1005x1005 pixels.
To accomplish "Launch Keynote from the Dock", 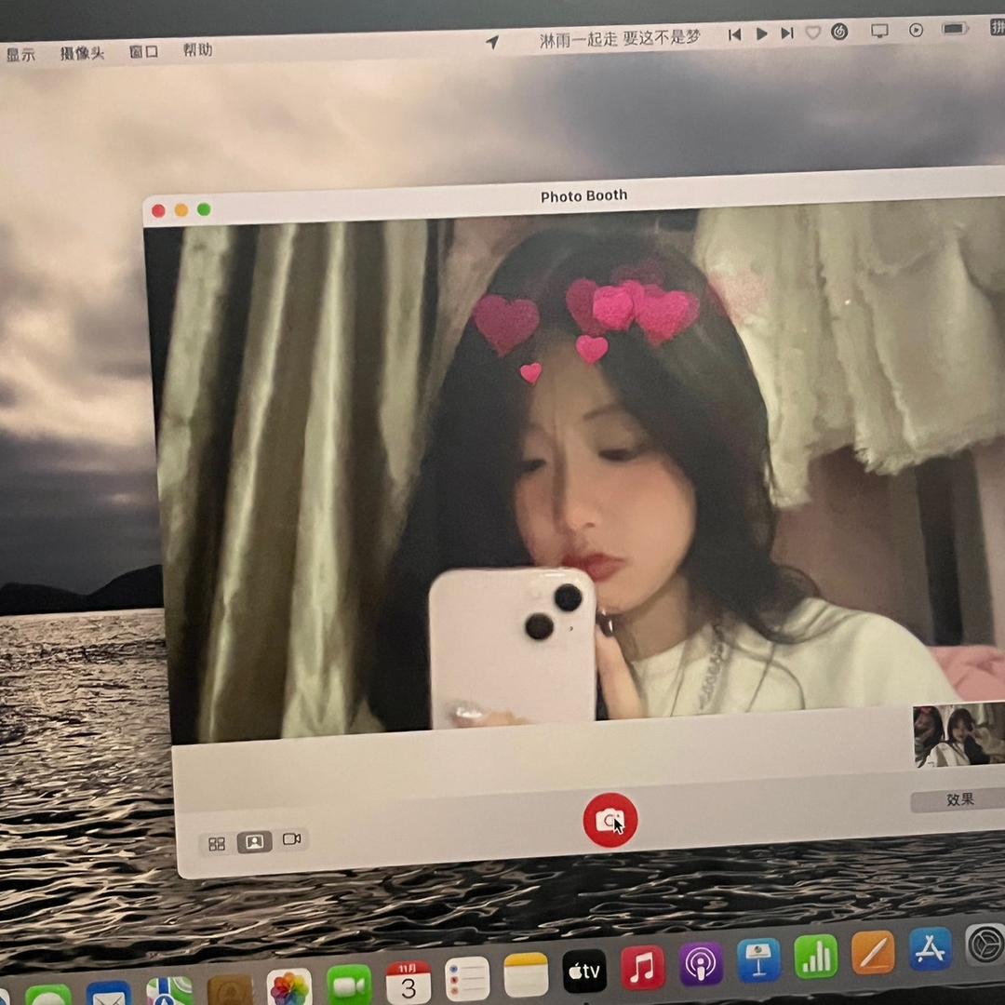I will (758, 960).
